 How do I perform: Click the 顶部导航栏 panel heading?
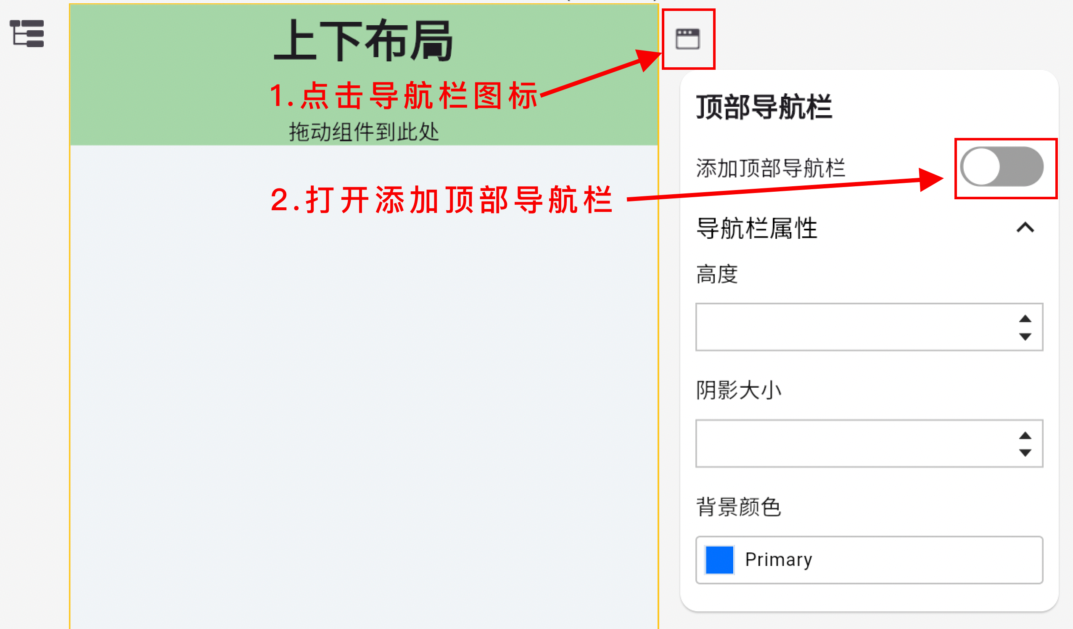coord(764,106)
